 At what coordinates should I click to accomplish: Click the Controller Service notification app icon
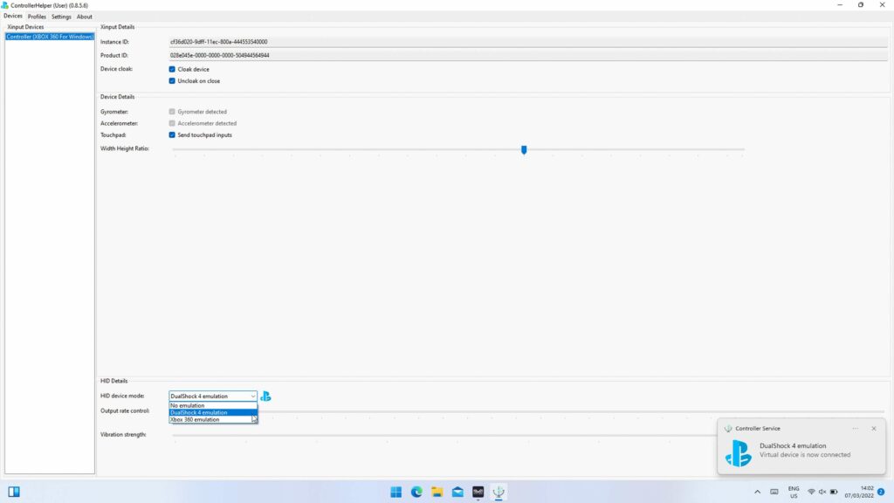click(728, 428)
